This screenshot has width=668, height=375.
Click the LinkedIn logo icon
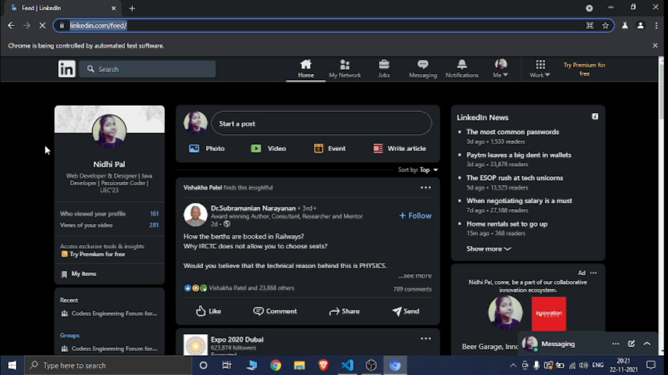(67, 69)
